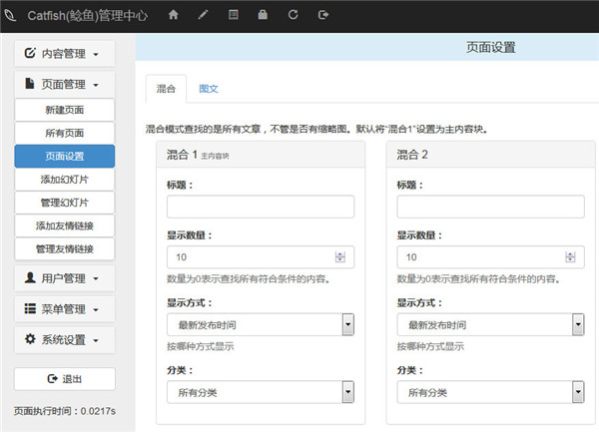This screenshot has width=599, height=432.
Task: Click the lock icon in top navbar
Action: click(263, 15)
